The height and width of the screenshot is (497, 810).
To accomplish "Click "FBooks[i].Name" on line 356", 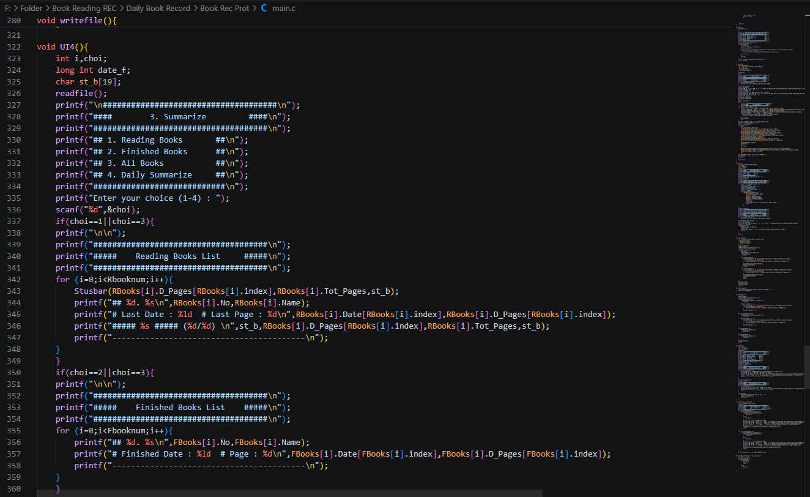I will click(x=268, y=443).
